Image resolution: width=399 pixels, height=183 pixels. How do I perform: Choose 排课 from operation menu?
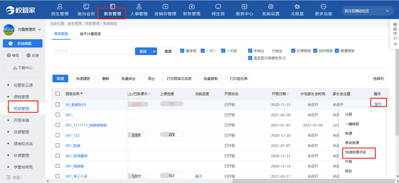(349, 133)
